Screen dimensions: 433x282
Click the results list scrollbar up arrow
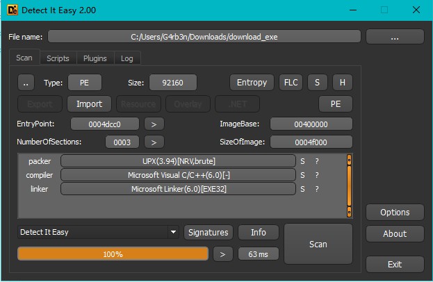click(x=349, y=160)
